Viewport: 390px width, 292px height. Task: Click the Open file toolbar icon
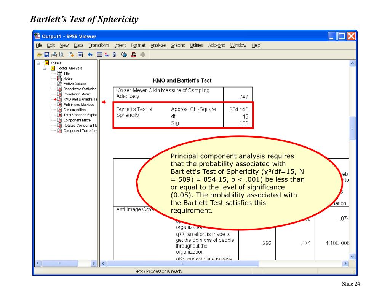[39, 55]
